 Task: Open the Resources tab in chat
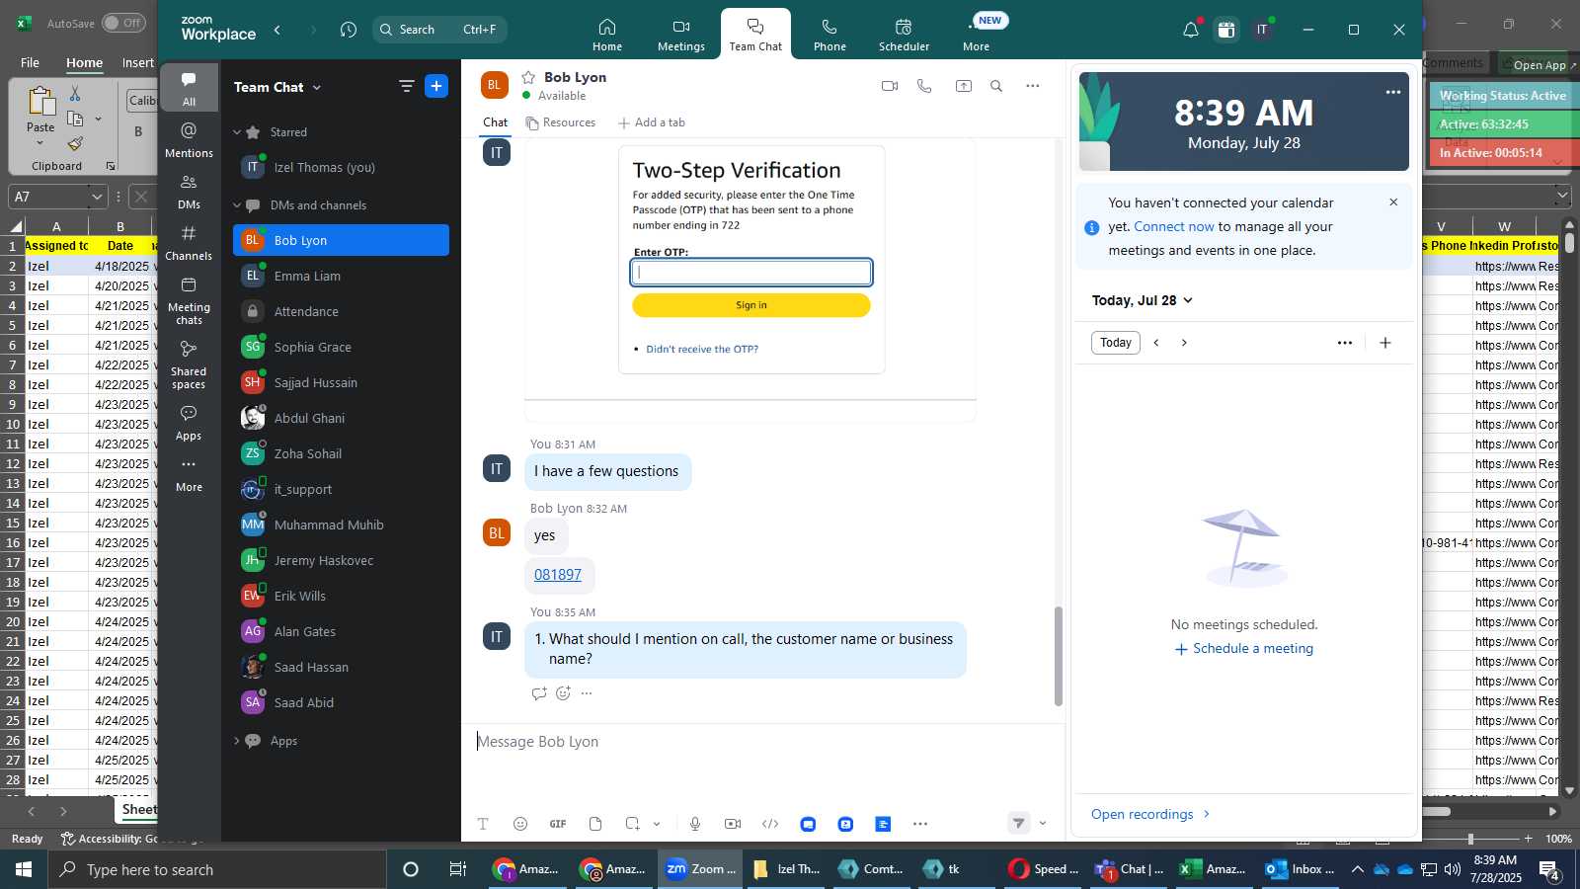[x=561, y=122]
